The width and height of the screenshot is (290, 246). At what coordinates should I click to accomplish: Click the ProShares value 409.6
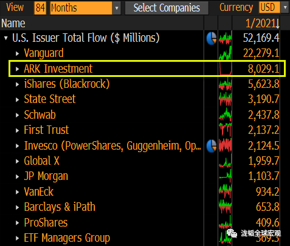268,222
